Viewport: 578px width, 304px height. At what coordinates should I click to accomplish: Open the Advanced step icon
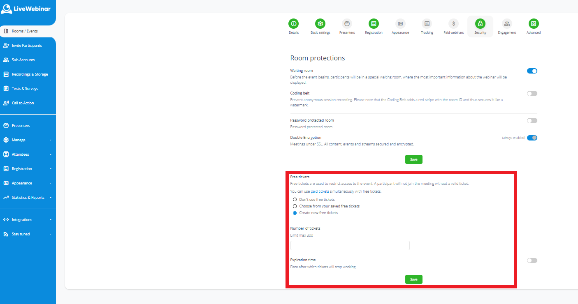coord(534,24)
